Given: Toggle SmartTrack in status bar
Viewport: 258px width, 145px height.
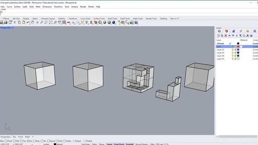Looking at the screenshot, I should [119, 144].
